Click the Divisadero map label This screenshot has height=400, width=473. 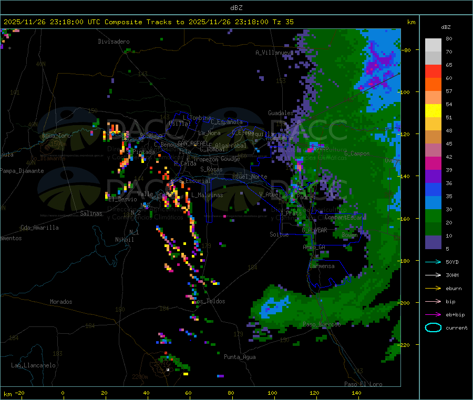[x=114, y=42]
